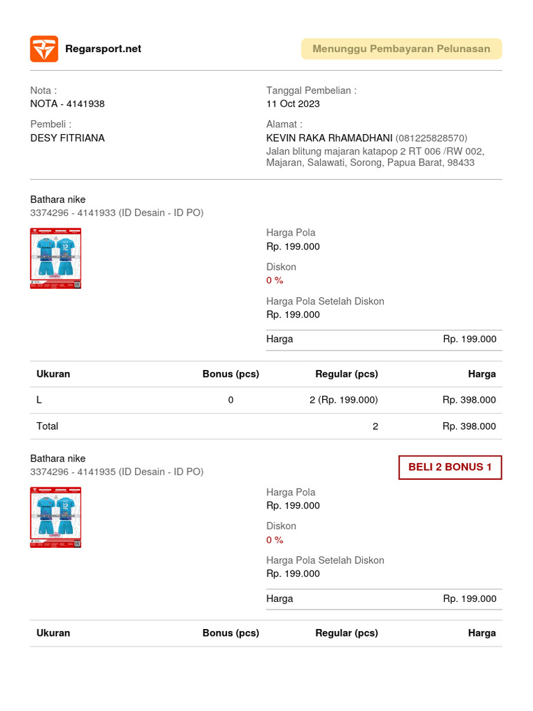Viewport: 533px width, 711px height.
Task: Click the Regarsport.net site name
Action: [x=103, y=49]
